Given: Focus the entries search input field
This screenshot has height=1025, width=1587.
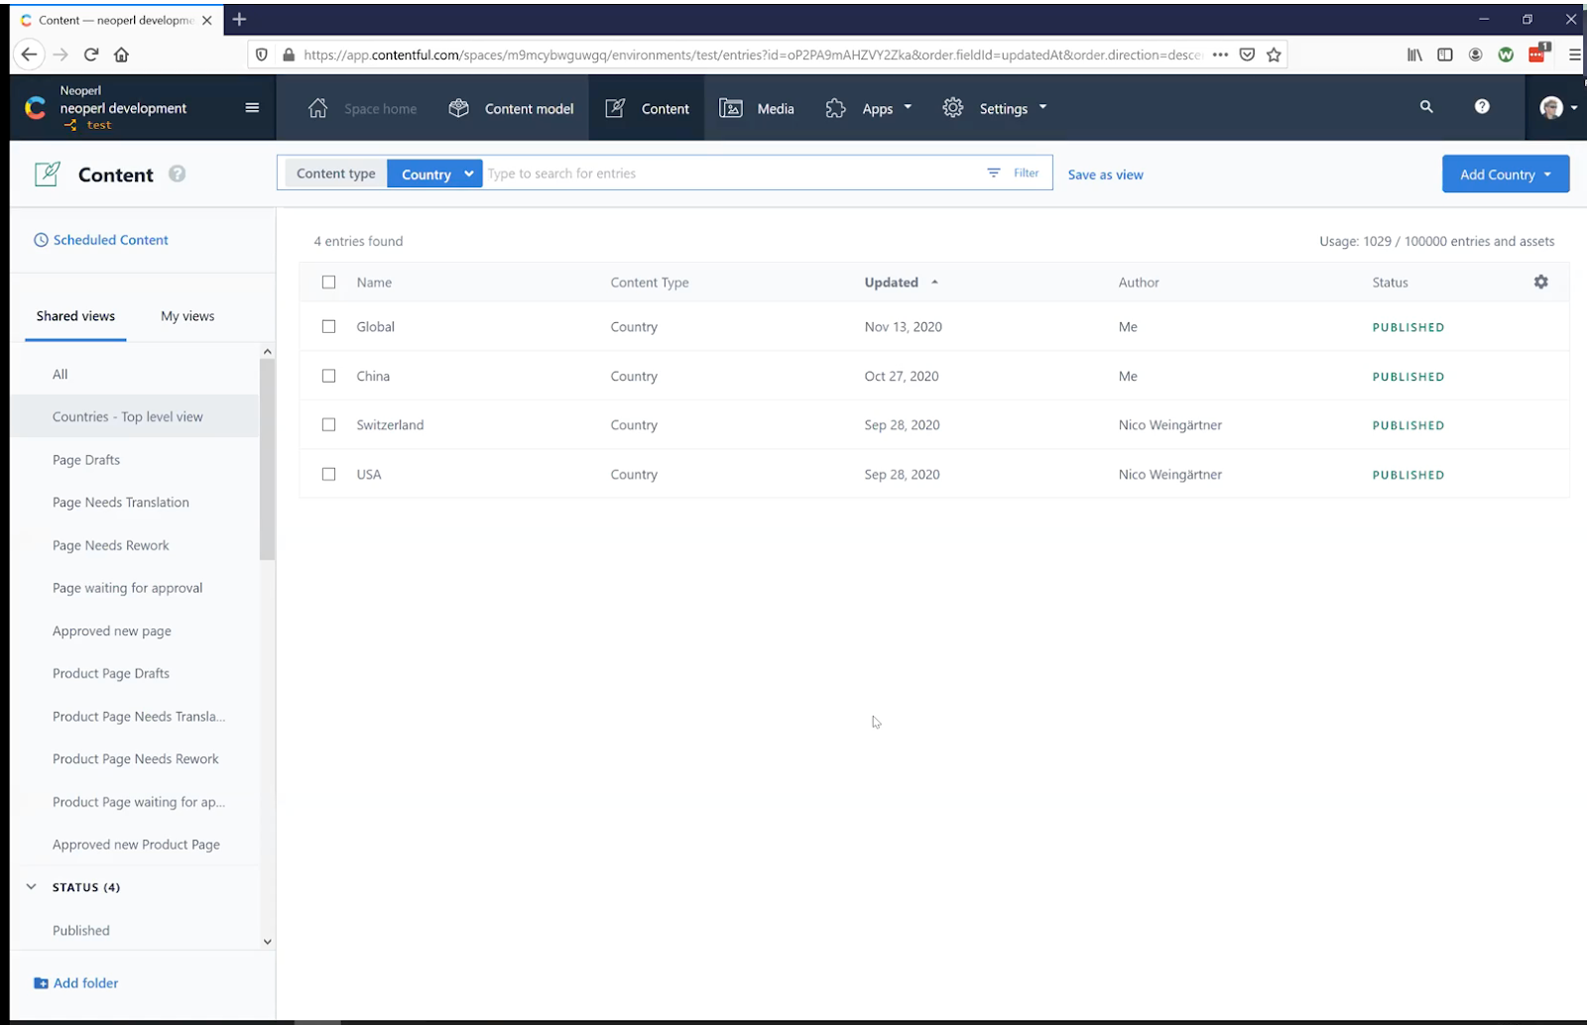Looking at the screenshot, I should pyautogui.click(x=731, y=173).
